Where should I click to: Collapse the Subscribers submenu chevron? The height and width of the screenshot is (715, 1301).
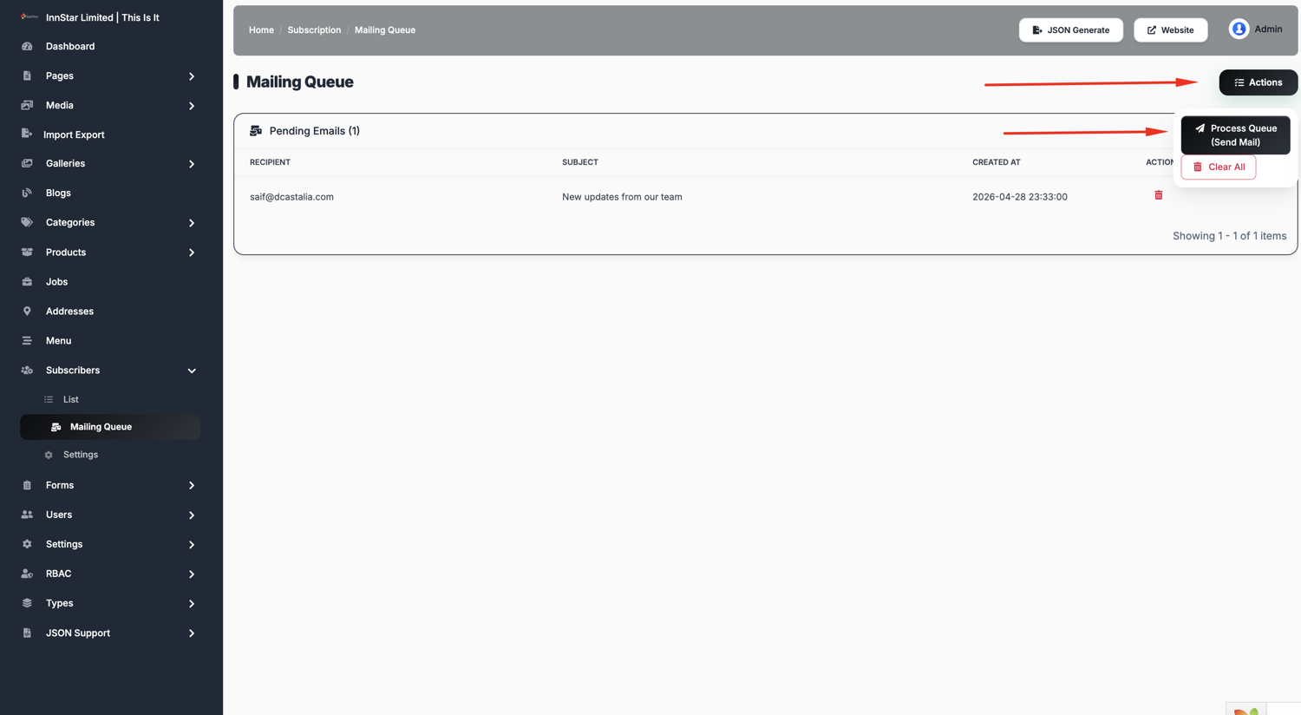pyautogui.click(x=192, y=371)
